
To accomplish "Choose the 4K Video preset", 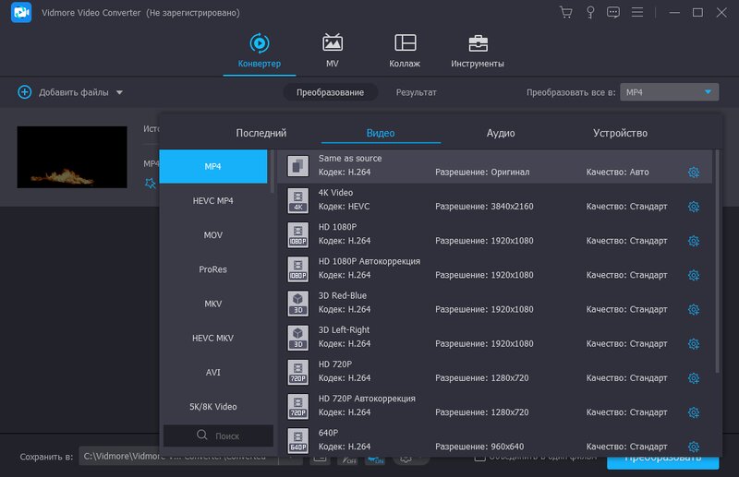I will pyautogui.click(x=494, y=200).
